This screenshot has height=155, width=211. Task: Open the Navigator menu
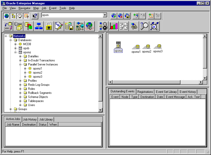pyautogui.click(x=24, y=8)
